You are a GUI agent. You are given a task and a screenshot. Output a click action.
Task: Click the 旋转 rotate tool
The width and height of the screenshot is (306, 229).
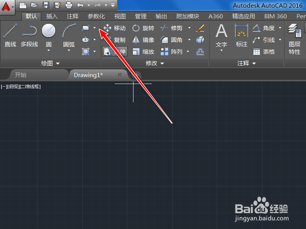143,28
